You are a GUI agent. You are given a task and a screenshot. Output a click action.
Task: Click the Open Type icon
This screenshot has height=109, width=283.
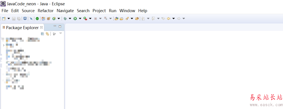(116, 18)
